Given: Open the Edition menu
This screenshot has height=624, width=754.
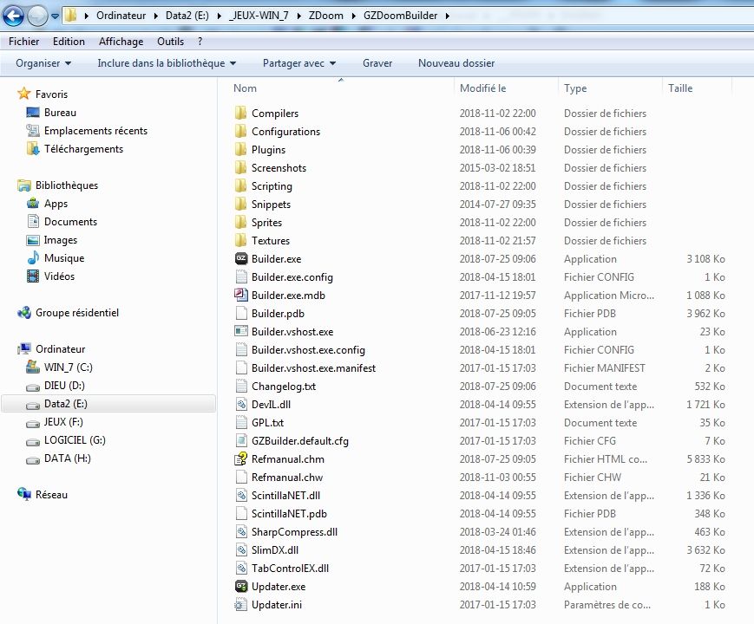Looking at the screenshot, I should (x=69, y=42).
